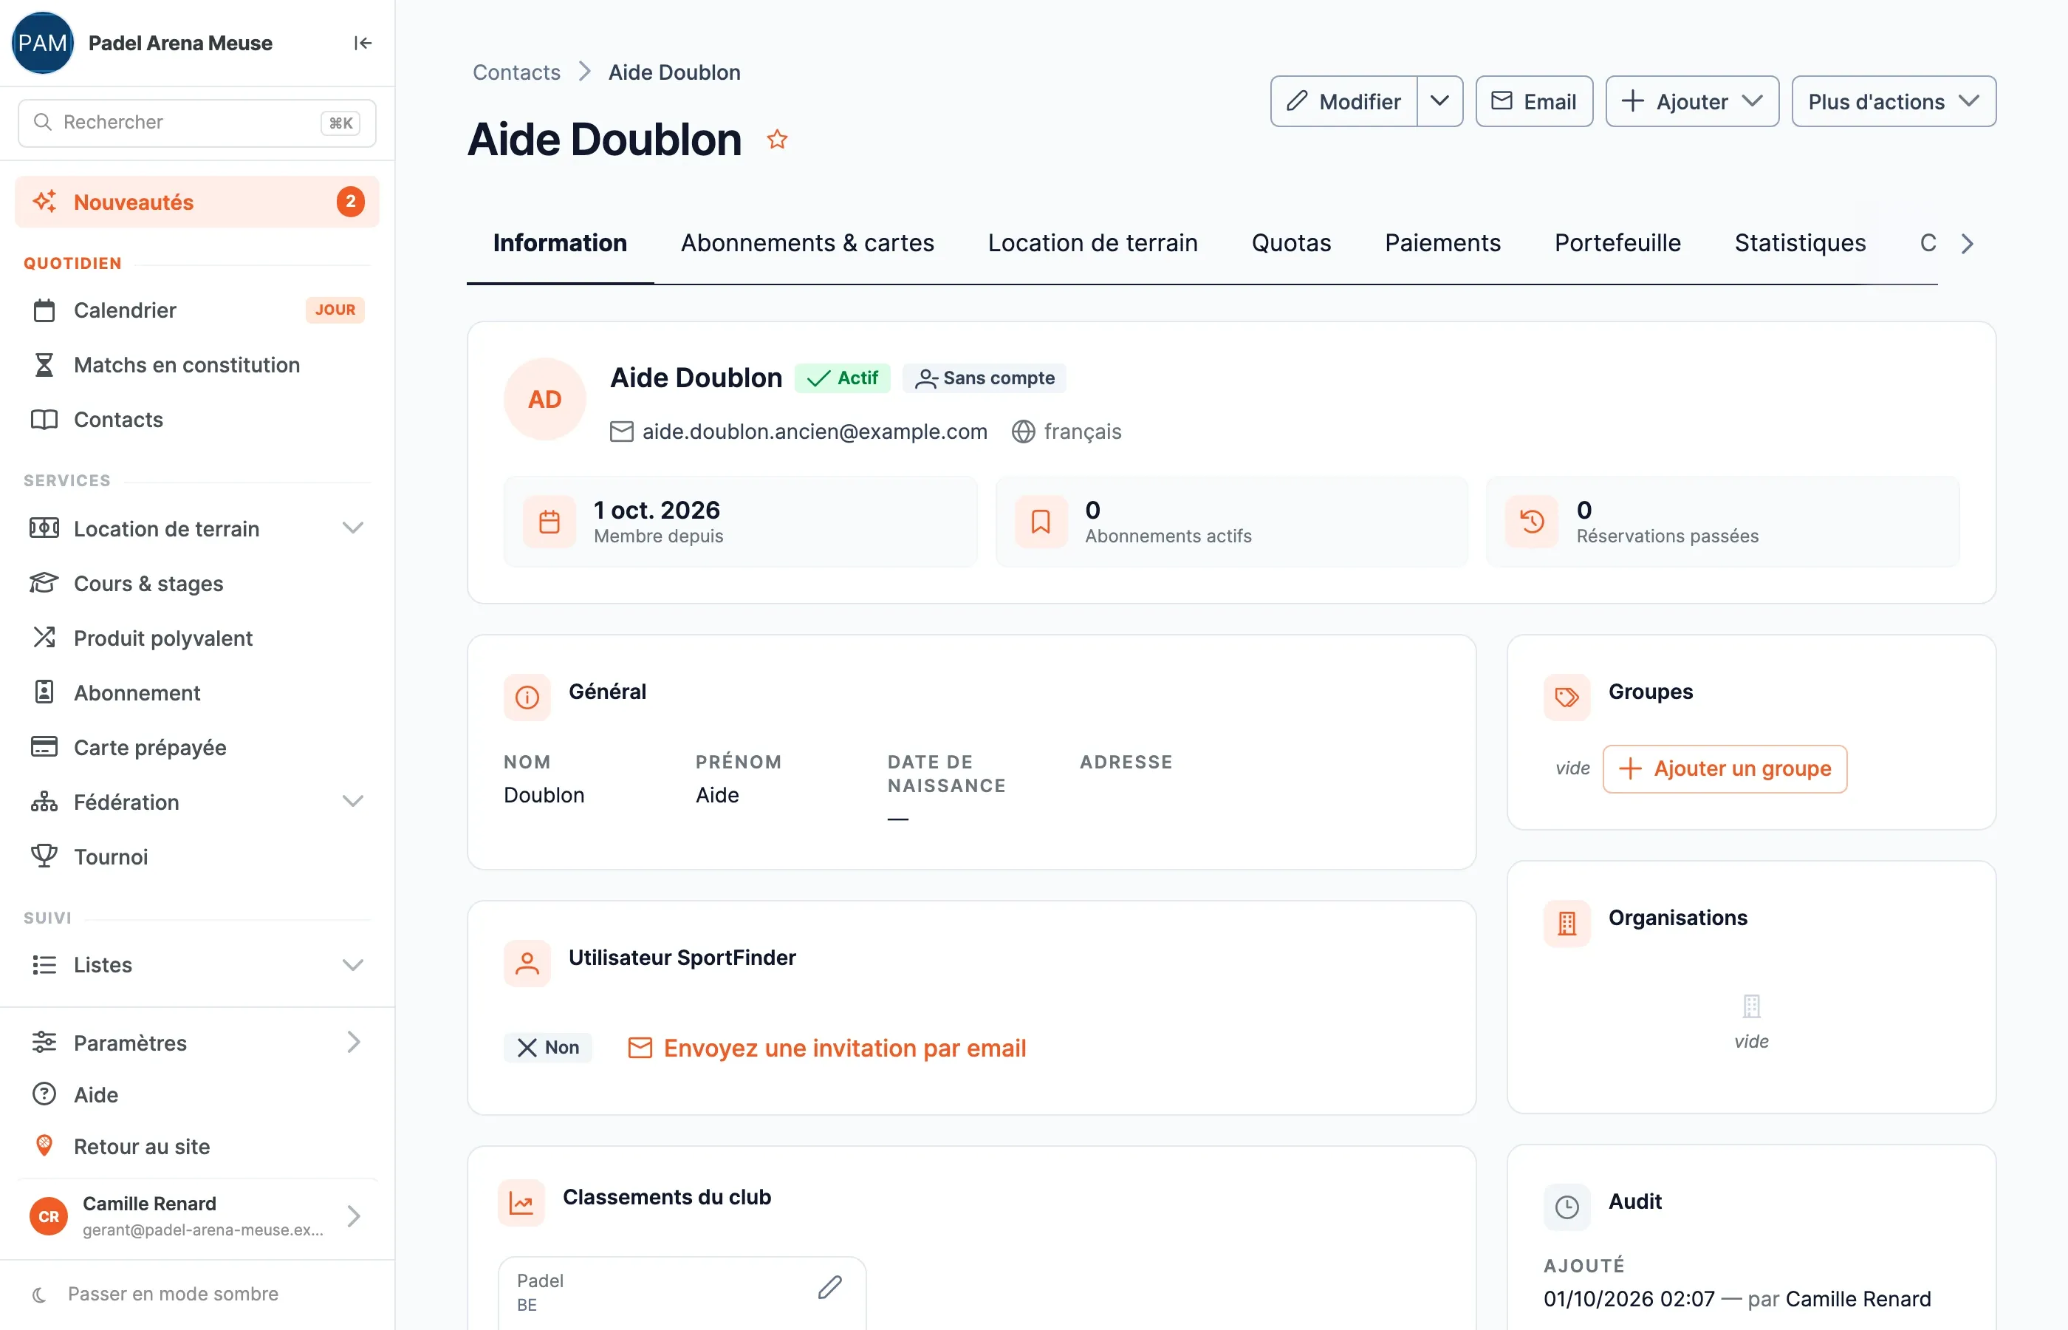Click Retour au site location link

click(196, 1147)
